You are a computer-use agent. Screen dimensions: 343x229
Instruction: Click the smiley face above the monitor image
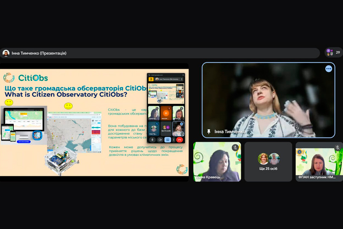pyautogui.click(x=9, y=102)
